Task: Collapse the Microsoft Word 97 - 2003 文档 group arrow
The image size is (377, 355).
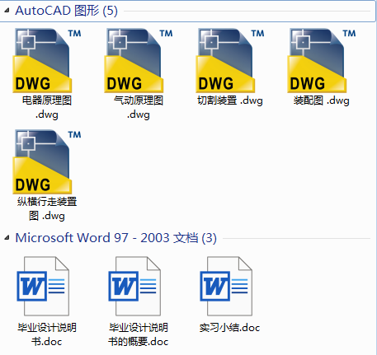Action: [7, 238]
